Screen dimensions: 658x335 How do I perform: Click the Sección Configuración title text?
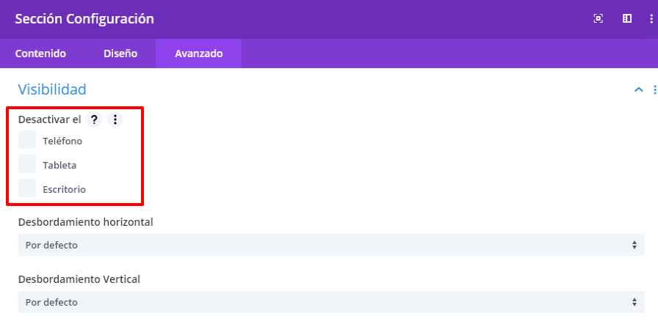pos(84,19)
